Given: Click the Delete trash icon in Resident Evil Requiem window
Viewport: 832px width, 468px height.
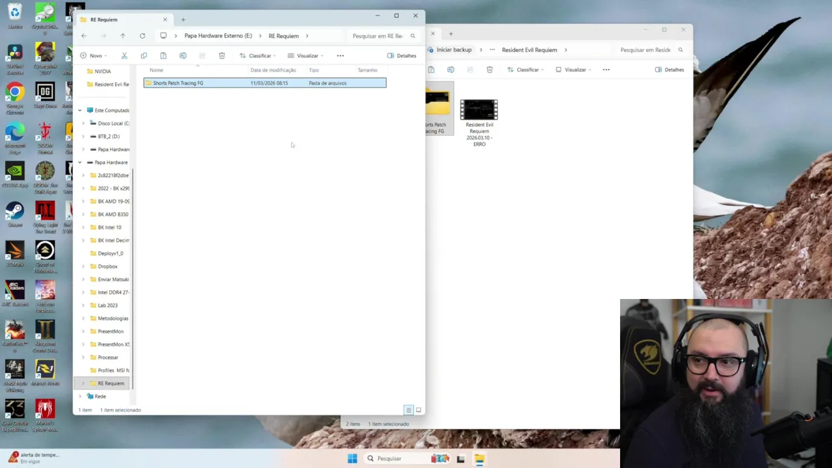Looking at the screenshot, I should coord(489,70).
